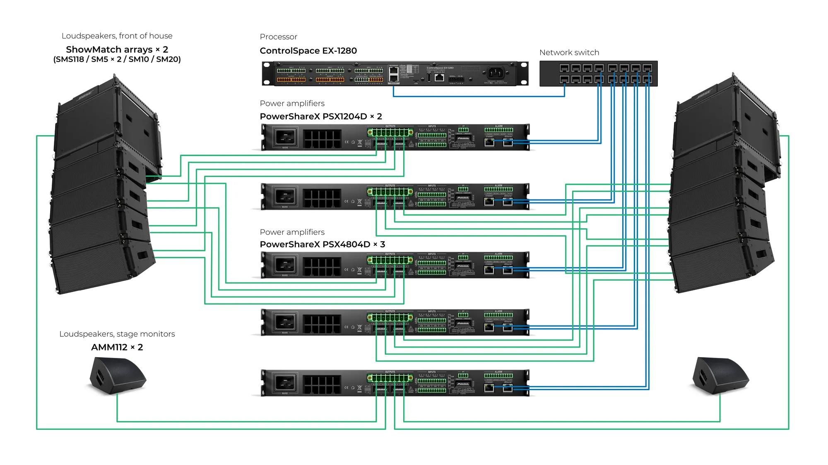Click the ethernet port on second PSX1204D amplifier
Image resolution: width=828 pixels, height=465 pixels.
pos(489,202)
